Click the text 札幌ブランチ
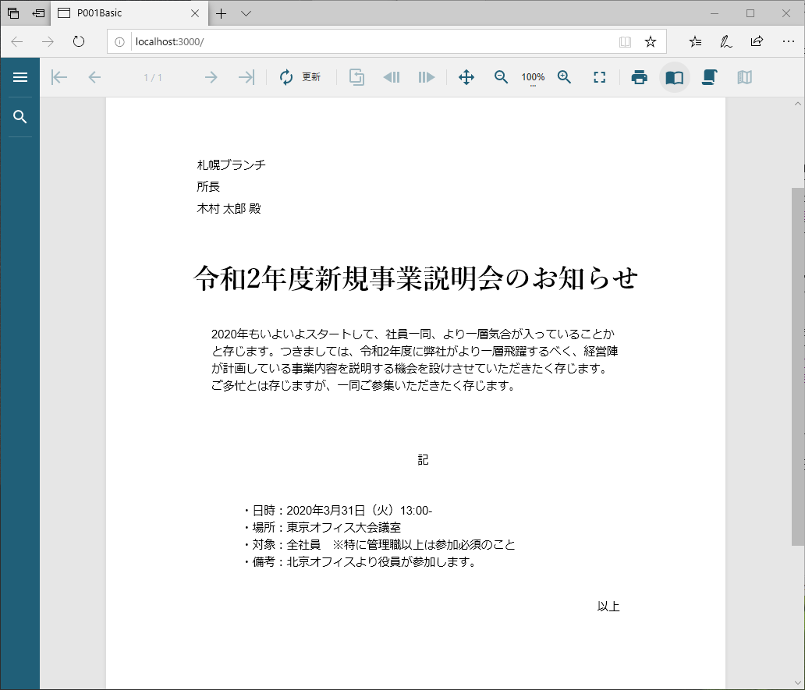The height and width of the screenshot is (690, 805). [232, 165]
